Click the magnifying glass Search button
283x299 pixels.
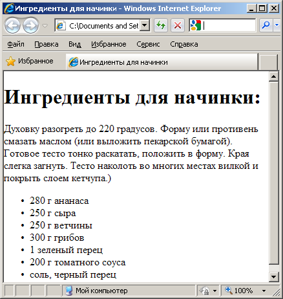(x=266, y=25)
